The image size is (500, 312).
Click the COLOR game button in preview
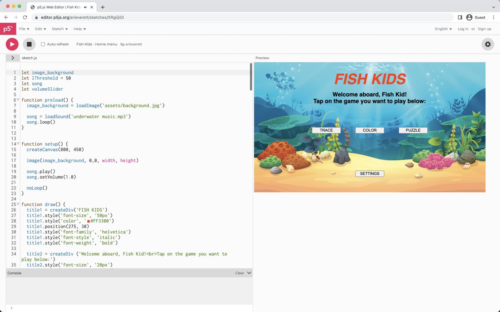(370, 130)
